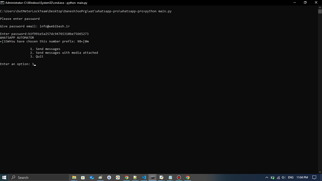
Task: Click the email info@webibash.ir text
Action: click(55, 26)
